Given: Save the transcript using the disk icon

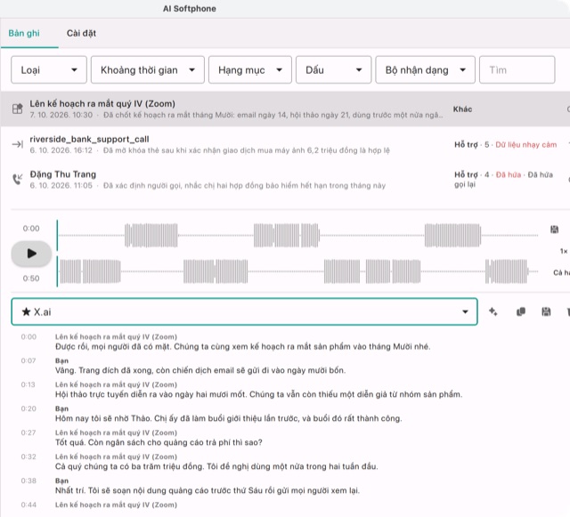Looking at the screenshot, I should [x=546, y=311].
